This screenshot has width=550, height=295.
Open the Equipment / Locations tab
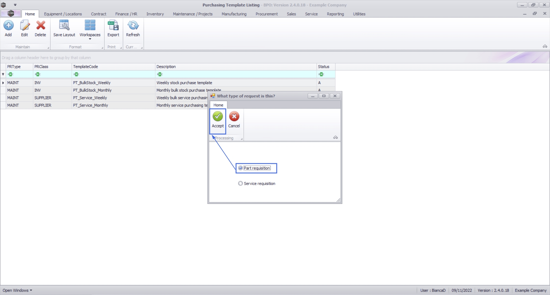click(63, 14)
